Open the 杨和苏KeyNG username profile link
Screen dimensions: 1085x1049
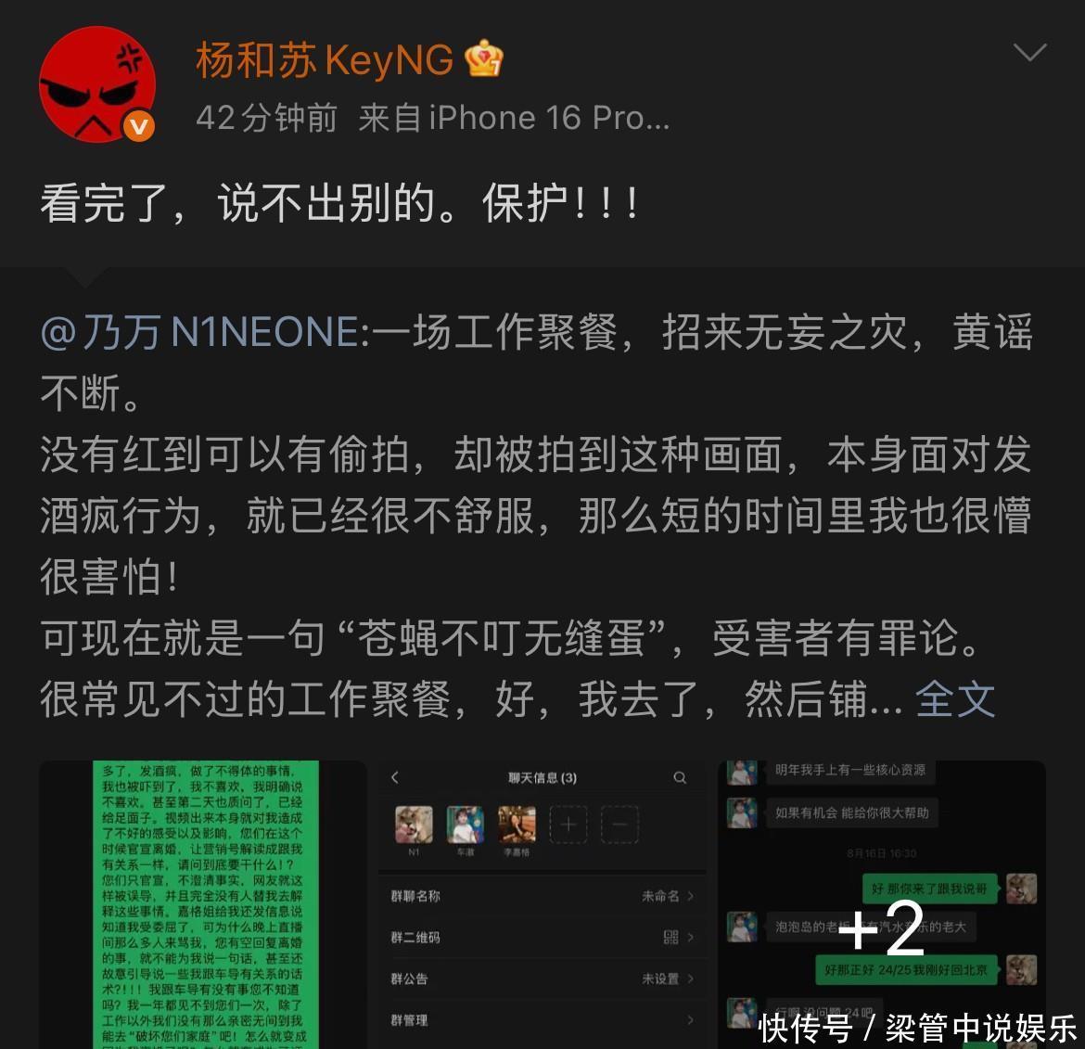pyautogui.click(x=325, y=58)
